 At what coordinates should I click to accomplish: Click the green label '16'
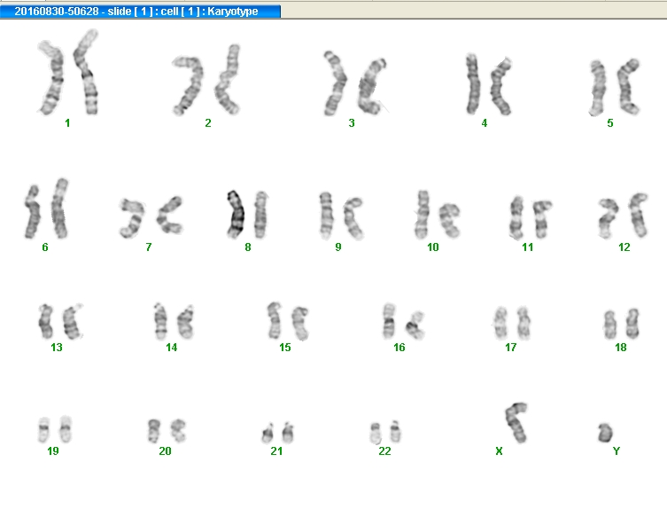click(399, 347)
